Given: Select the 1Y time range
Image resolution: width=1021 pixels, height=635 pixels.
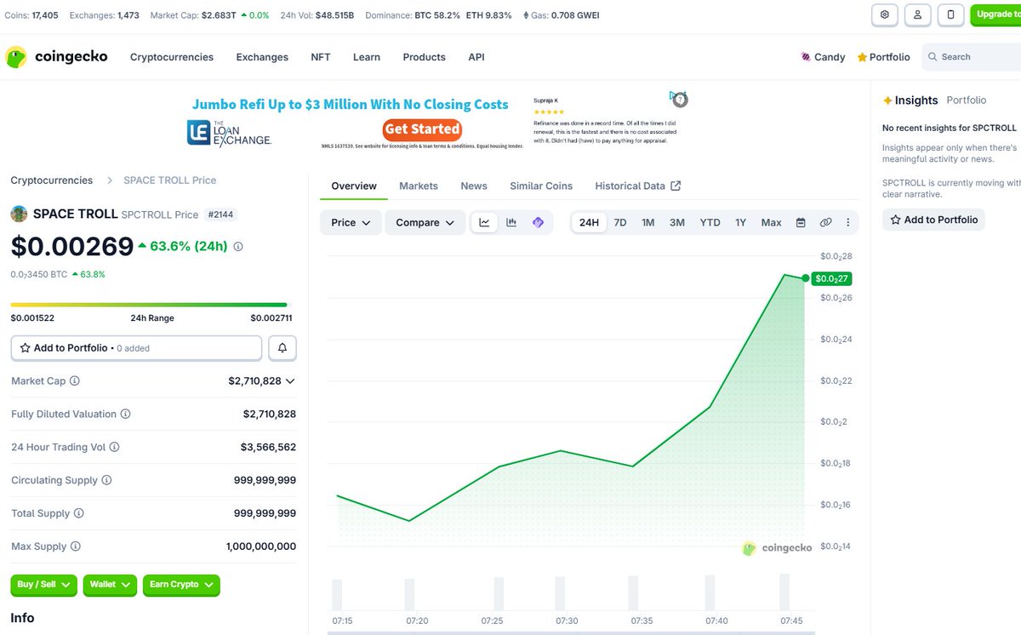Looking at the screenshot, I should click(741, 222).
